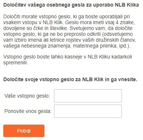
Task: Click the words 'NLB Kliku kadarkoli'
Action: coord(110,57)
